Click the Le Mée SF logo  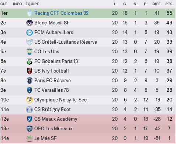pos(30,138)
